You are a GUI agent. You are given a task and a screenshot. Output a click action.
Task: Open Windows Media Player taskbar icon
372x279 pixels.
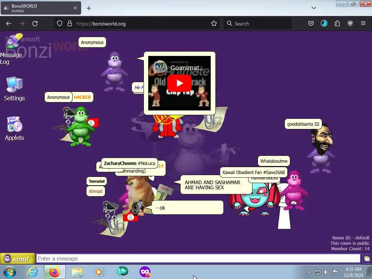pyautogui.click(x=99, y=272)
